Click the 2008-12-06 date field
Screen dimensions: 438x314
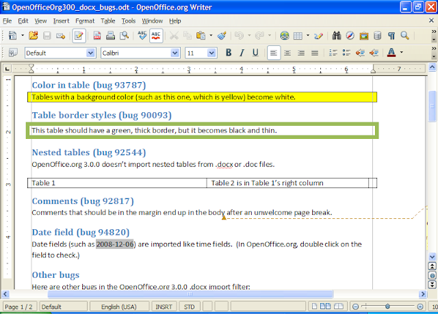point(115,244)
